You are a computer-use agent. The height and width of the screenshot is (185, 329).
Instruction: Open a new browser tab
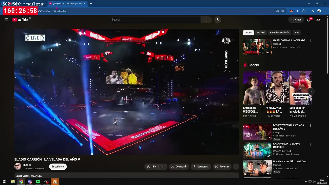tap(91, 4)
